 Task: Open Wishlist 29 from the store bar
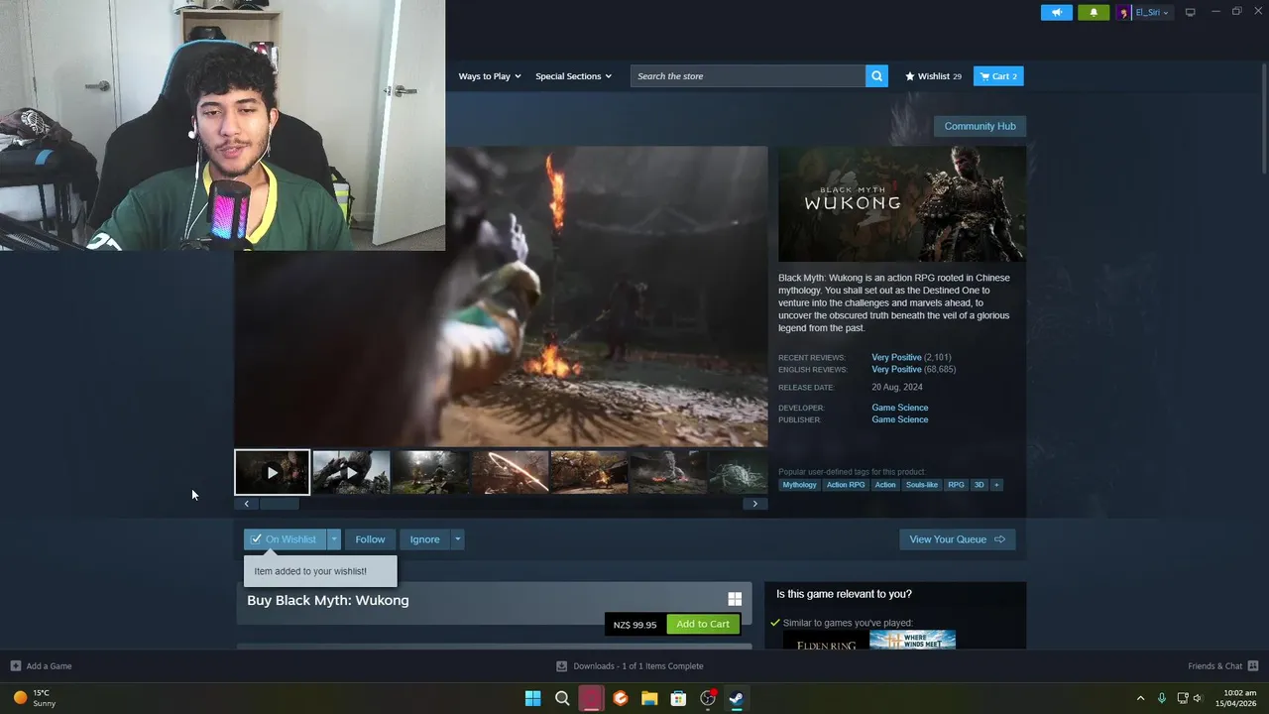(933, 76)
